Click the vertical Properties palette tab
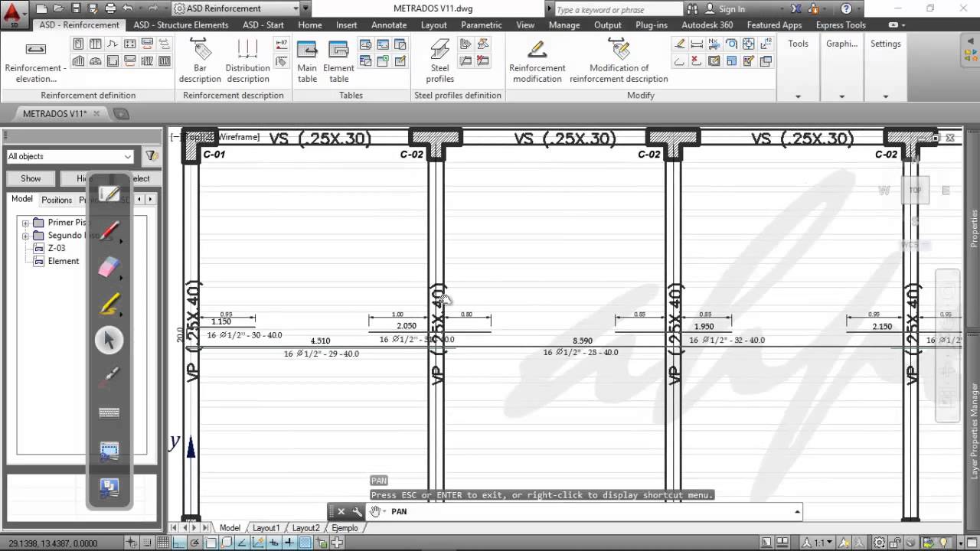Image resolution: width=980 pixels, height=551 pixels. point(974,227)
